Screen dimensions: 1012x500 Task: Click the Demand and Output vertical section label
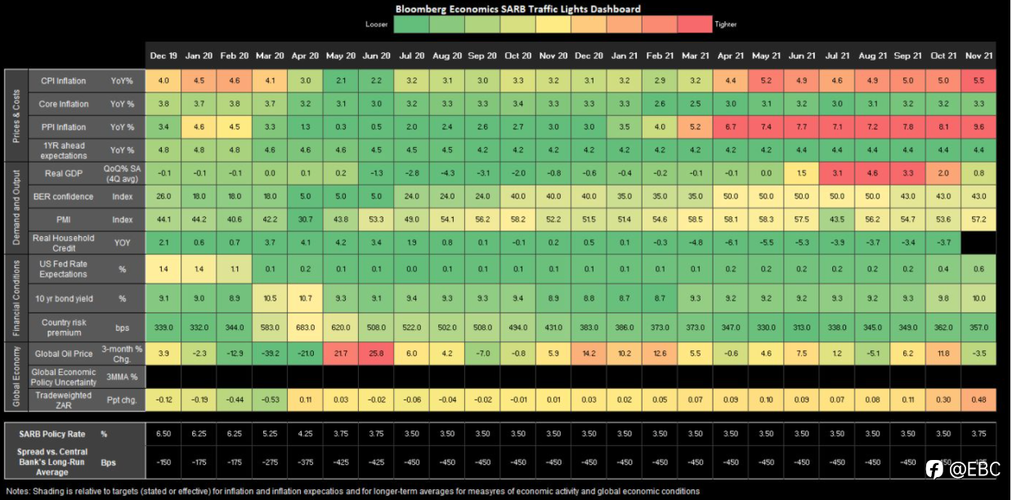16,207
